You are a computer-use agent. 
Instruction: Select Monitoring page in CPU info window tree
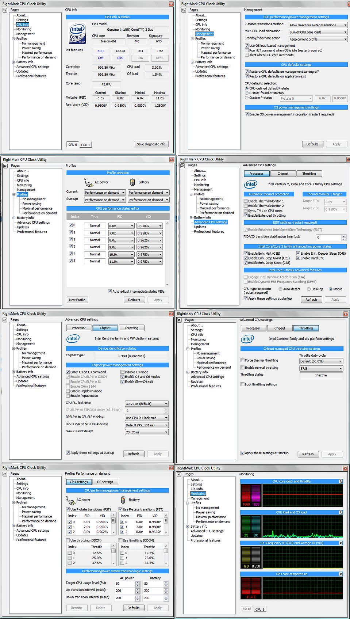24,30
